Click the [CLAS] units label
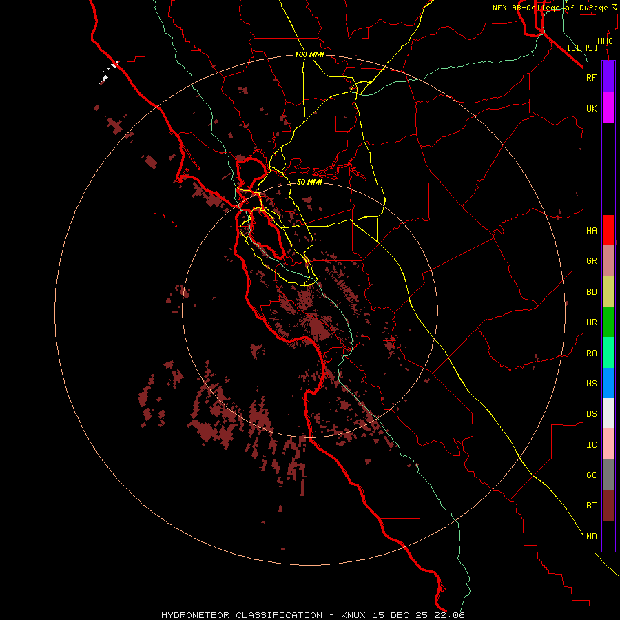 (x=582, y=48)
